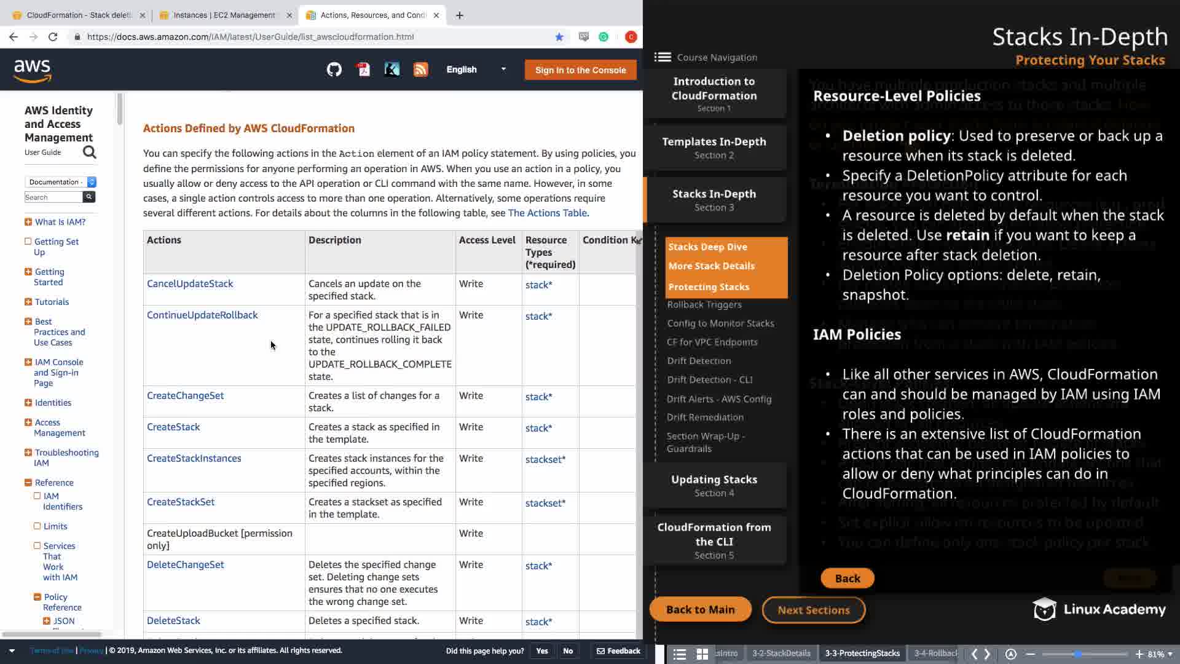The image size is (1180, 664).
Task: Switch to the Instances EC2 Management tab
Action: coord(224,15)
